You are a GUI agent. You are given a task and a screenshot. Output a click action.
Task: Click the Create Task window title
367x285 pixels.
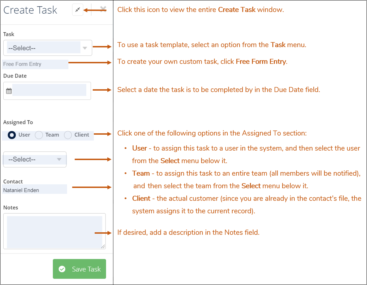coord(30,10)
